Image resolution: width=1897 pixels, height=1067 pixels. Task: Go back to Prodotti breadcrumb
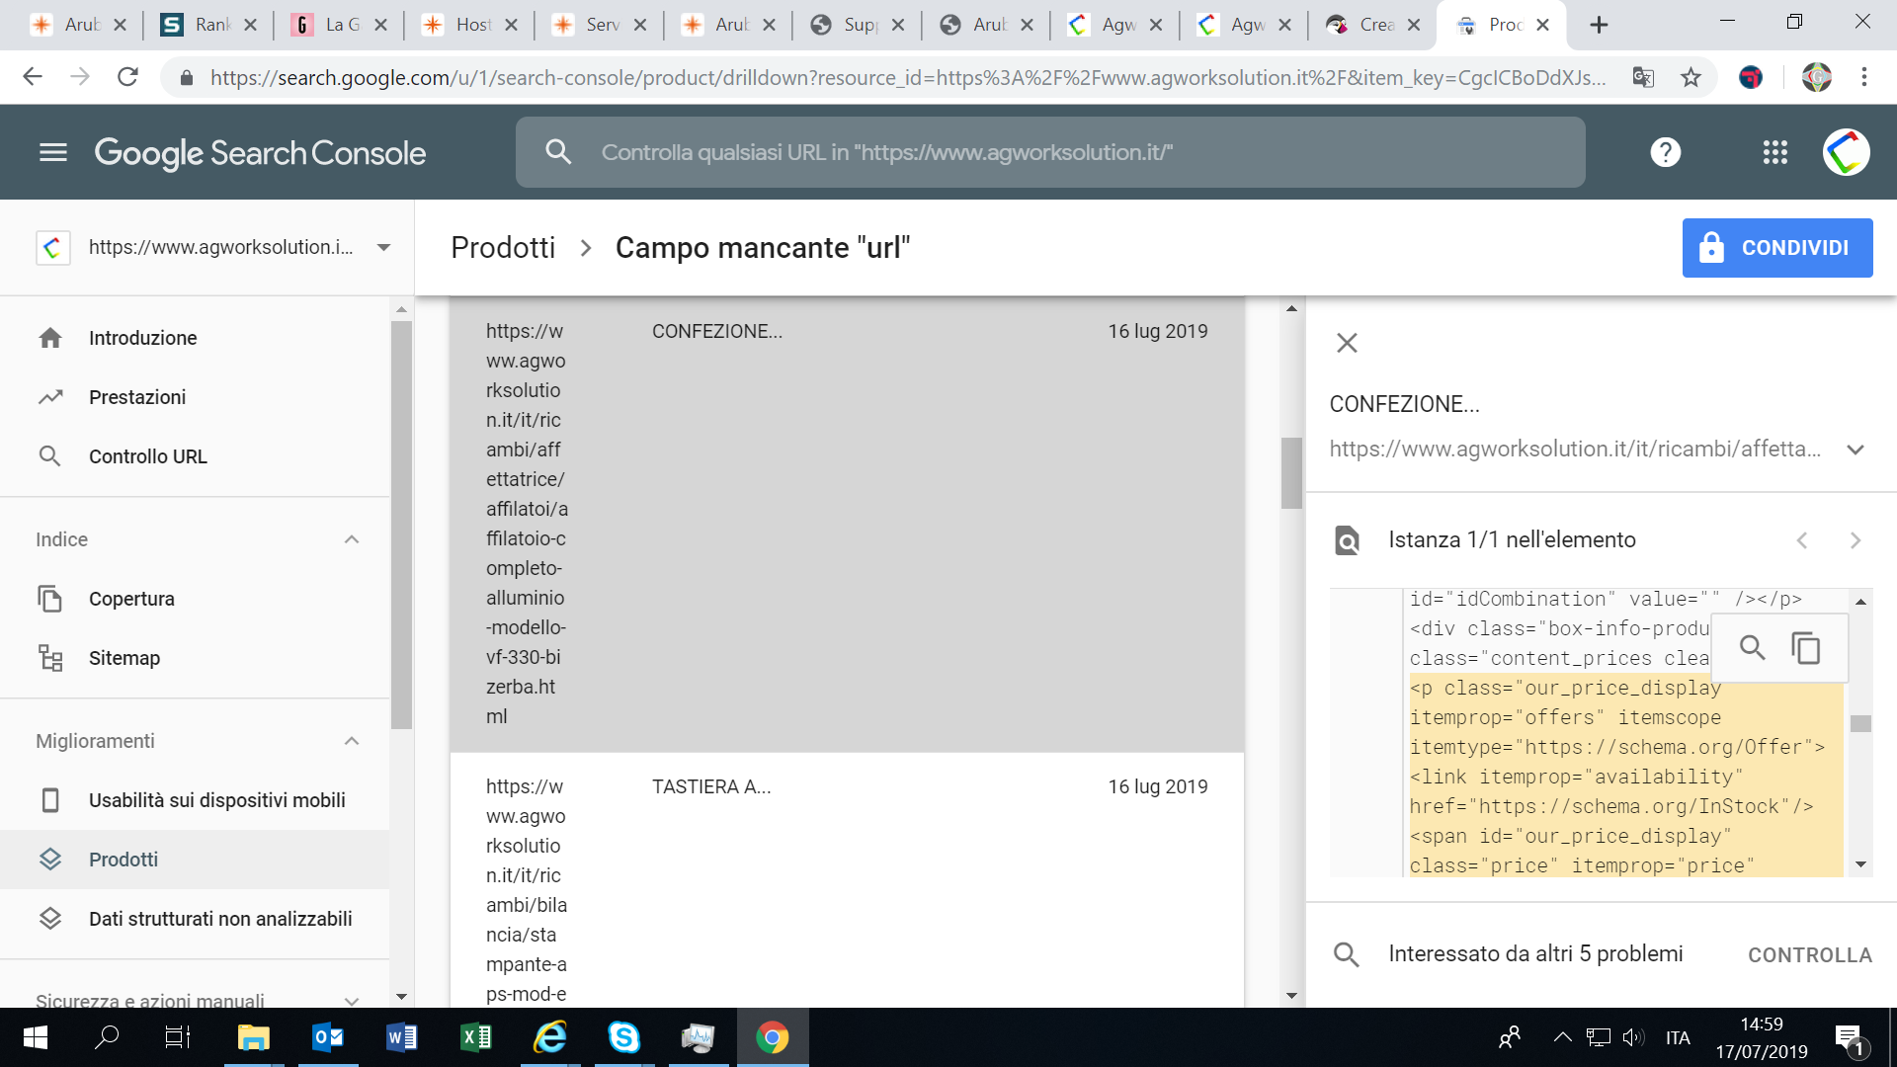click(503, 248)
